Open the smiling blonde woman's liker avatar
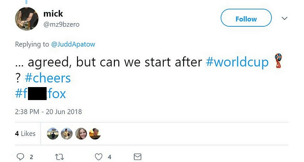The image size is (304, 162). [81, 134]
